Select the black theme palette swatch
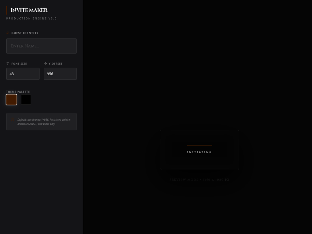This screenshot has height=234, width=312. pos(26,99)
